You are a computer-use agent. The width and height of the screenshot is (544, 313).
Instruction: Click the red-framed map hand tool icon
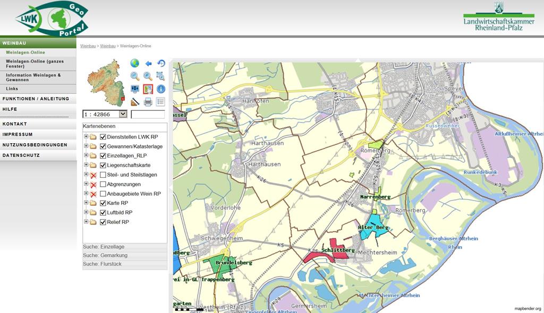pos(148,89)
